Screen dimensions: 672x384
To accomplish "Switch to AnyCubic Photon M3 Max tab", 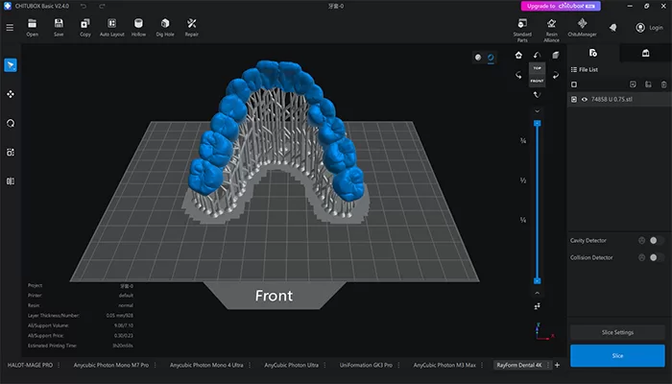I will (444, 365).
